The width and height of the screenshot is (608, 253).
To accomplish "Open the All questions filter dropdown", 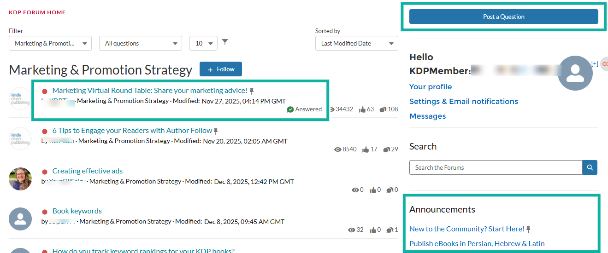I will coord(141,43).
